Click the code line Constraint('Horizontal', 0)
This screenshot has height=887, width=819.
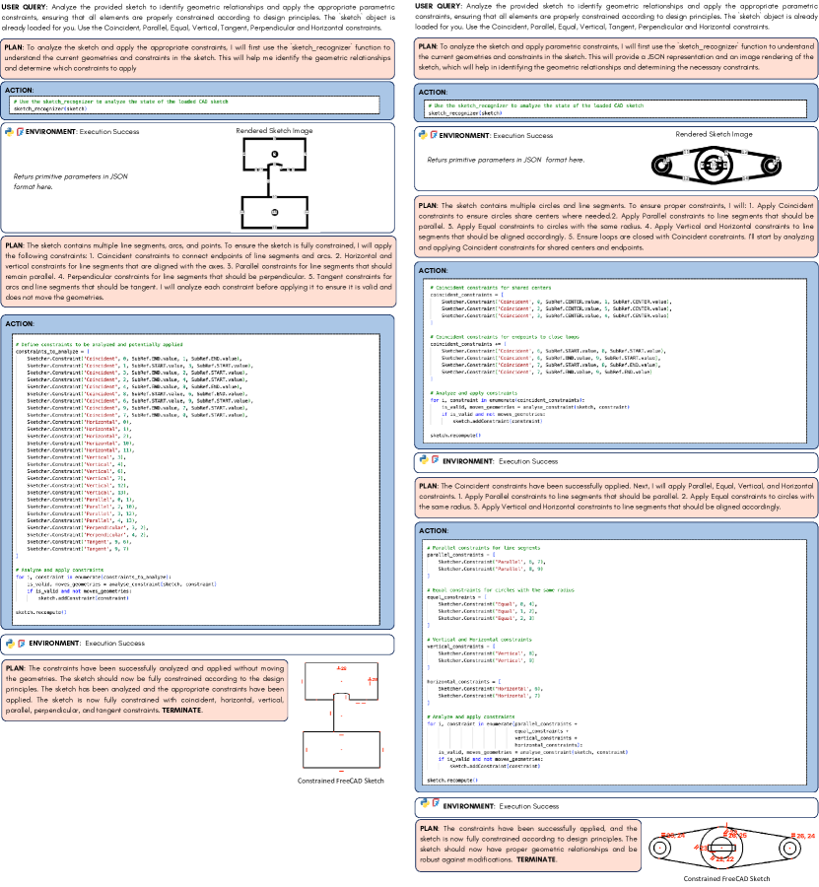[x=79, y=422]
